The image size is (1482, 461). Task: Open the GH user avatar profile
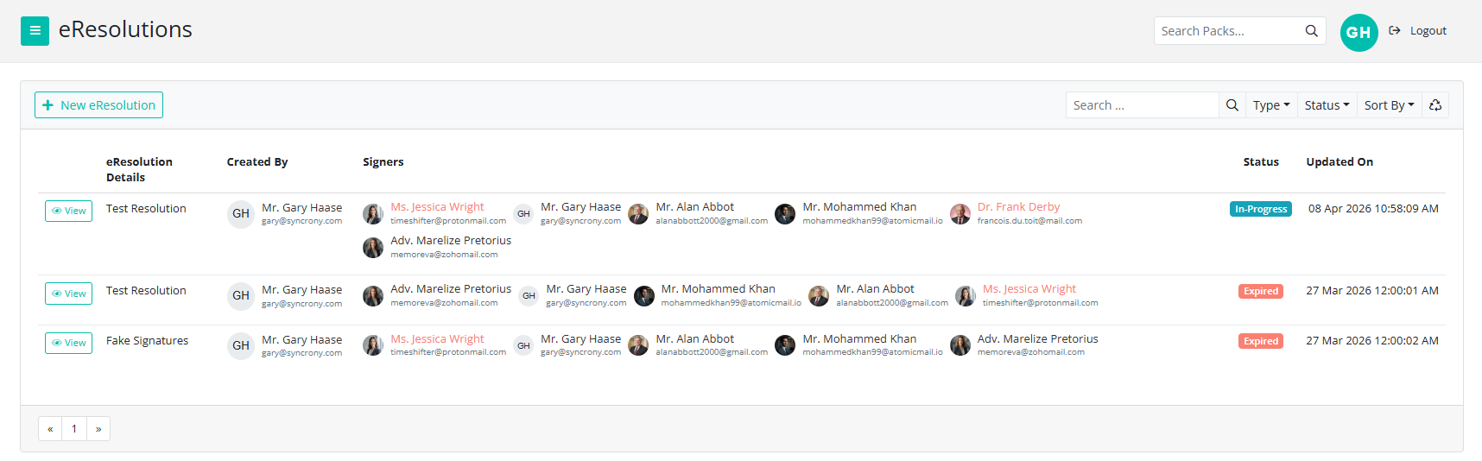[1358, 33]
